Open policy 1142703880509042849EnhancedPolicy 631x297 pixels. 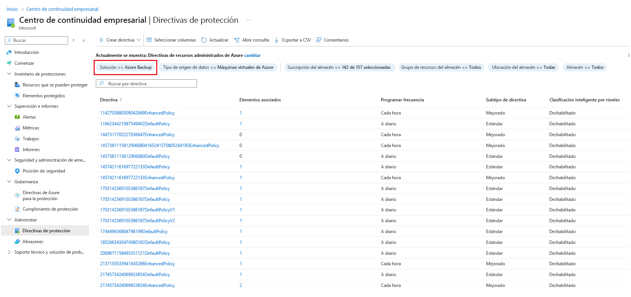click(x=137, y=113)
